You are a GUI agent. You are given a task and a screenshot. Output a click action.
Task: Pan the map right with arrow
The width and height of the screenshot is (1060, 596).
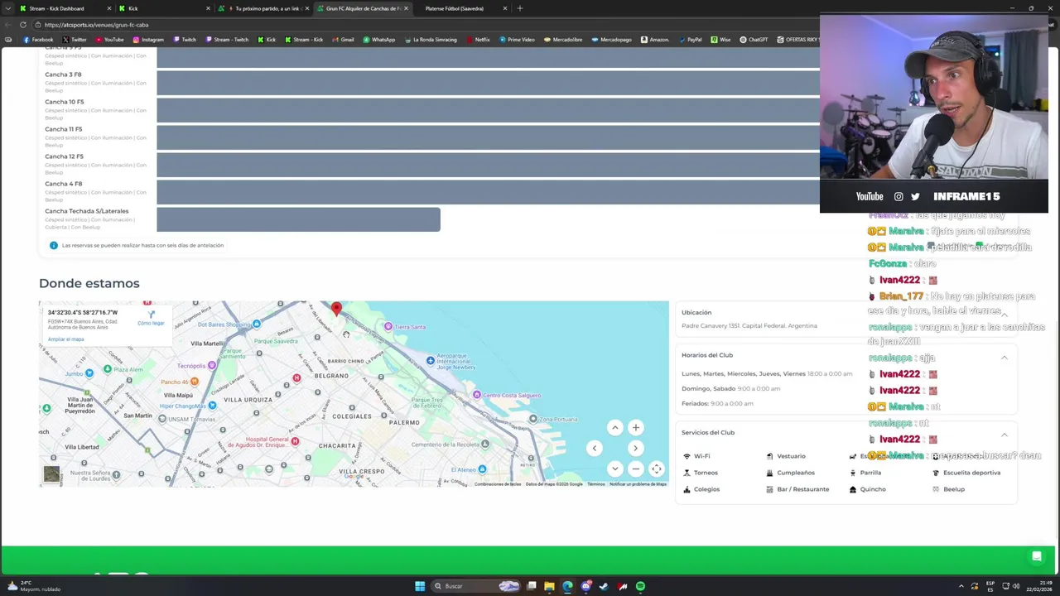tap(635, 448)
